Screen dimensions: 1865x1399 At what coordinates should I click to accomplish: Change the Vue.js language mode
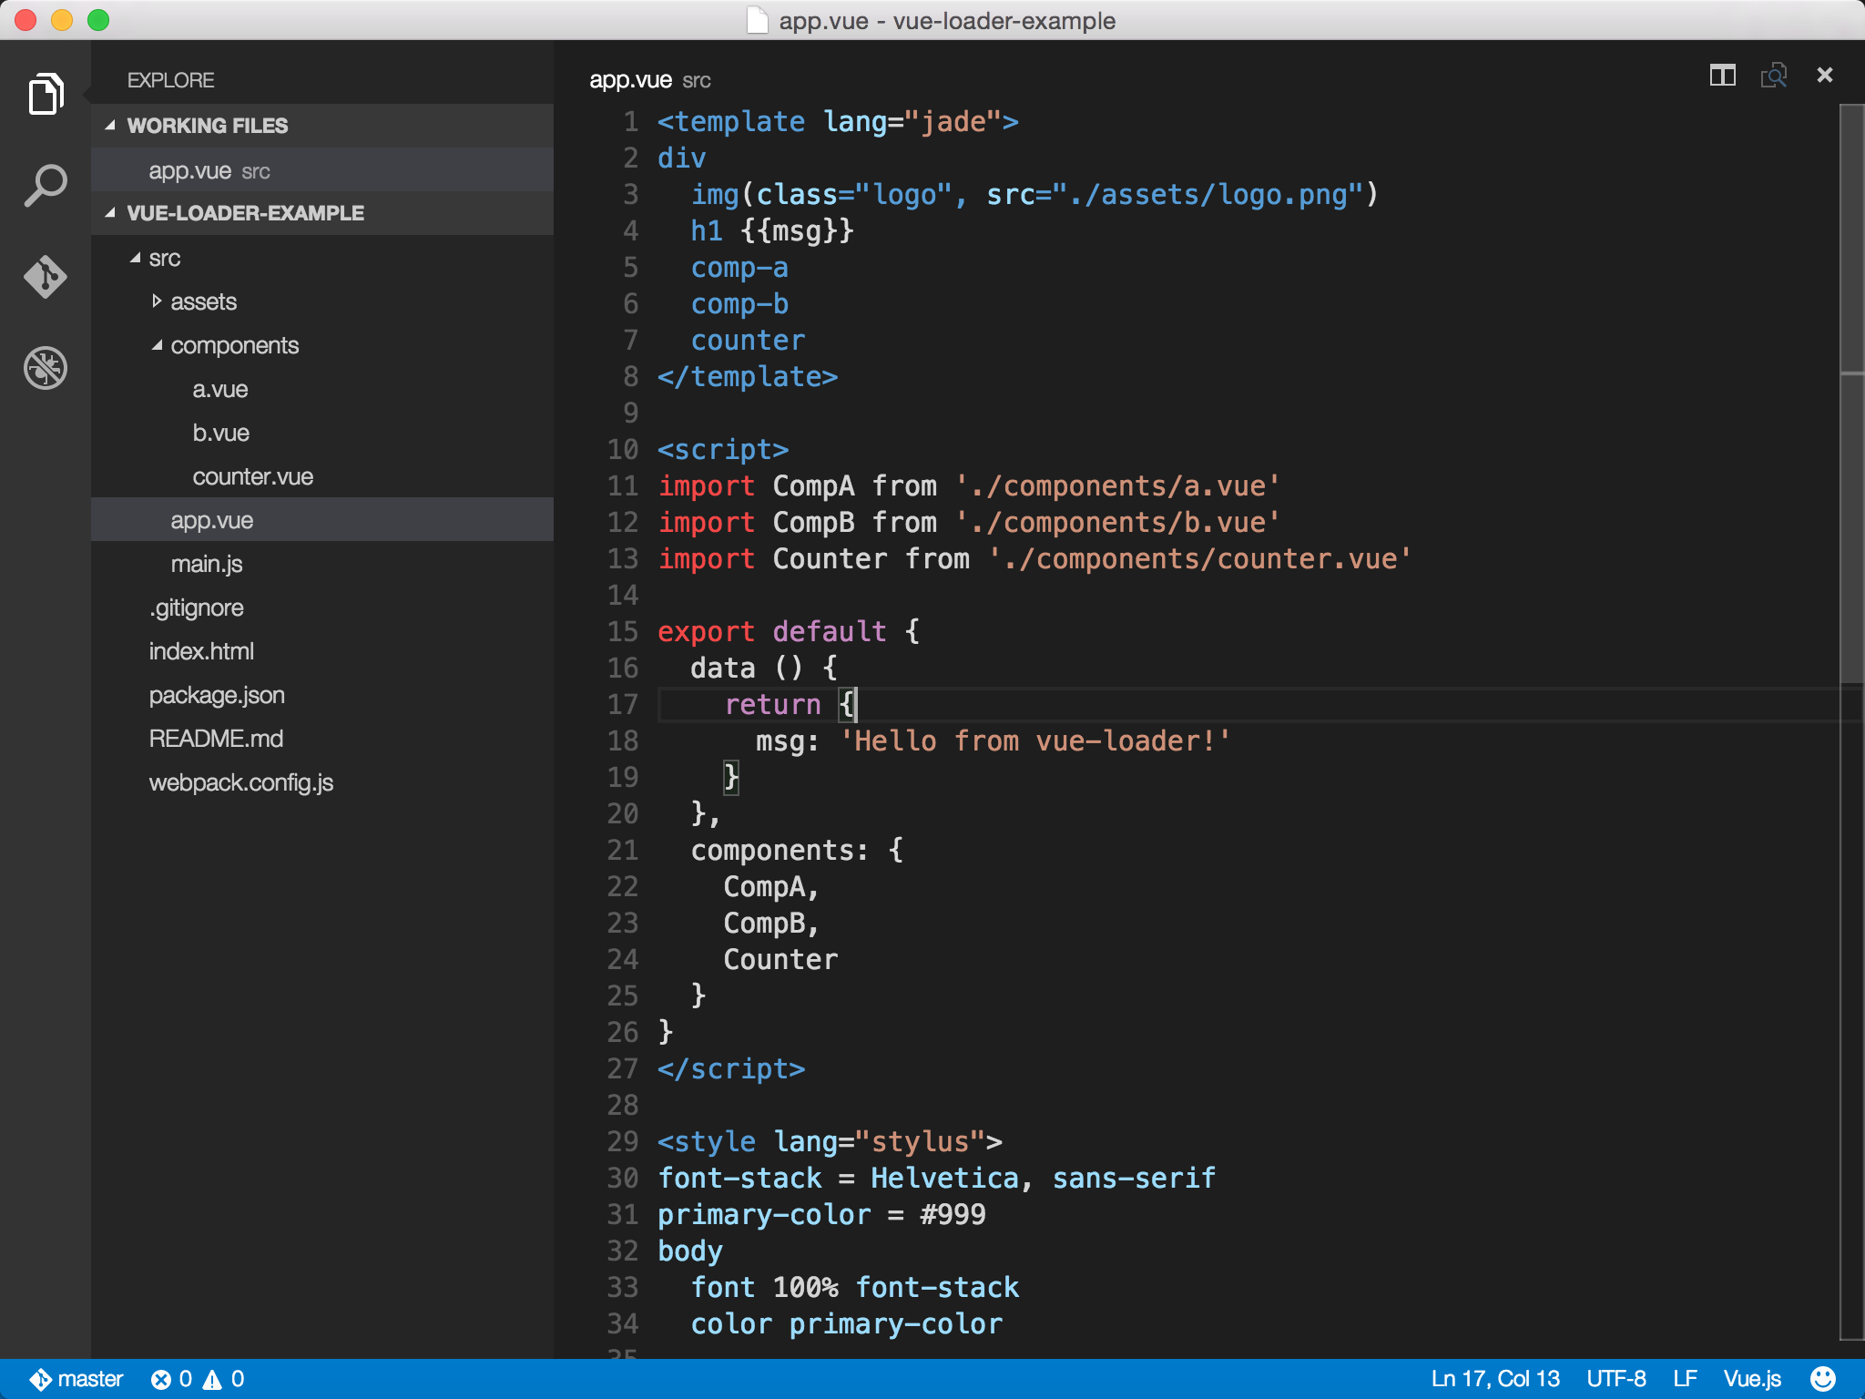click(x=1751, y=1378)
